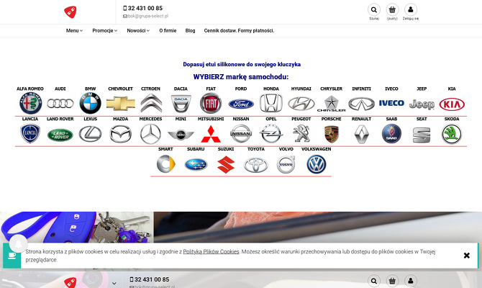Click the red Fiat logo
This screenshot has height=288, width=482.
[x=211, y=103]
